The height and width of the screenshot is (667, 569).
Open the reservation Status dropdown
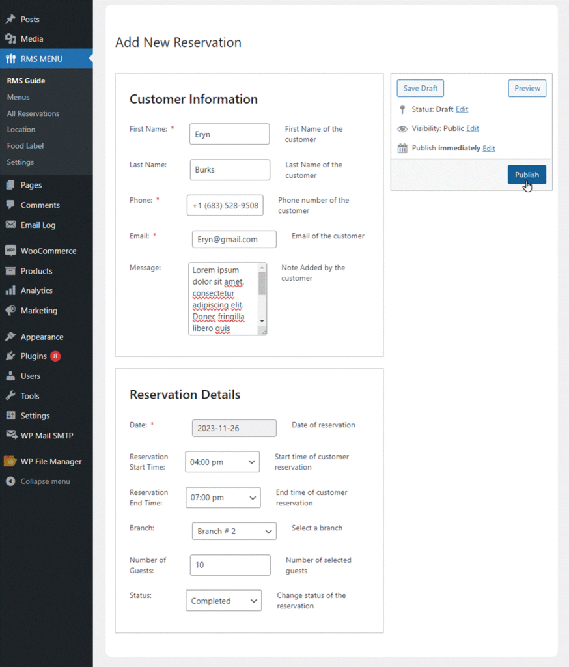pos(224,601)
